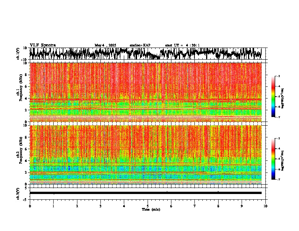Click the log(PSD) label beside ch.2 color bar

(283, 160)
